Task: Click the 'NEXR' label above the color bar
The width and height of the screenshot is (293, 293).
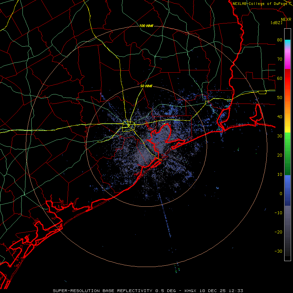Action: point(286,20)
